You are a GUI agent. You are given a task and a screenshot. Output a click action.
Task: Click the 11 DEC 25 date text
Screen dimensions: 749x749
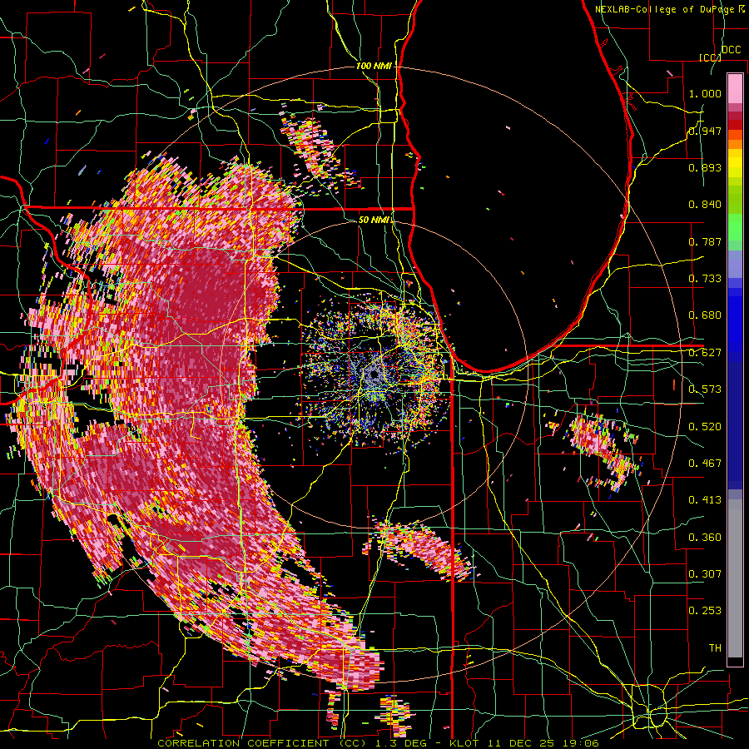[x=520, y=743]
